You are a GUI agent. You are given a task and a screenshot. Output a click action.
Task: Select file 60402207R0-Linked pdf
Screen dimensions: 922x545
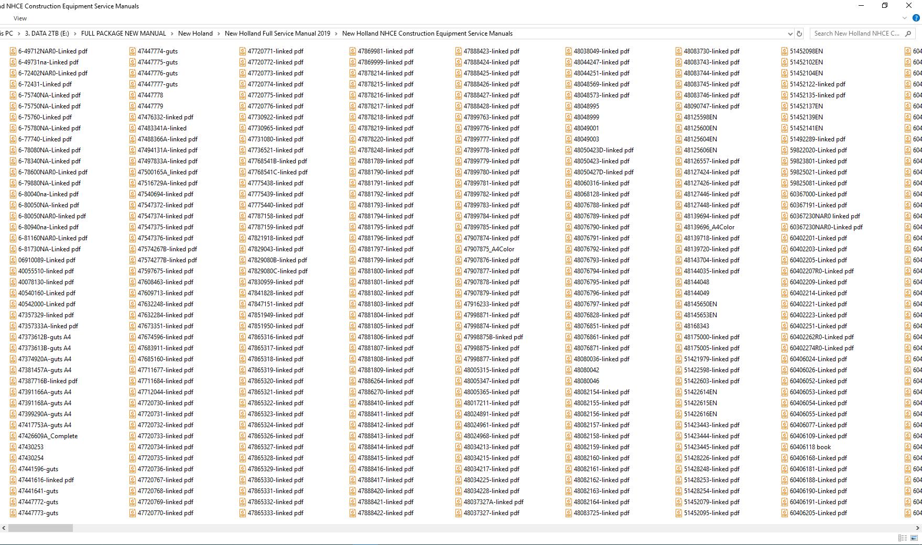tap(818, 271)
